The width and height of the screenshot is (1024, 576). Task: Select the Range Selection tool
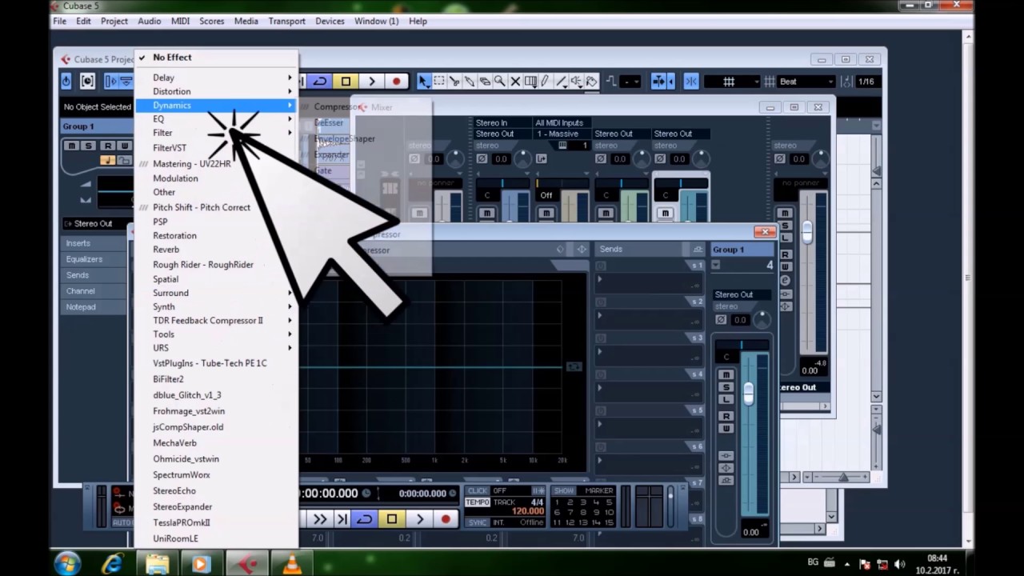point(439,81)
